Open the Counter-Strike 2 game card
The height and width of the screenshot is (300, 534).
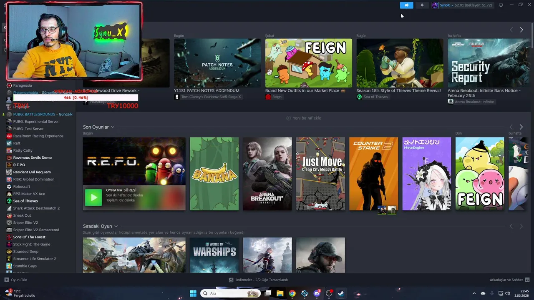click(x=373, y=174)
